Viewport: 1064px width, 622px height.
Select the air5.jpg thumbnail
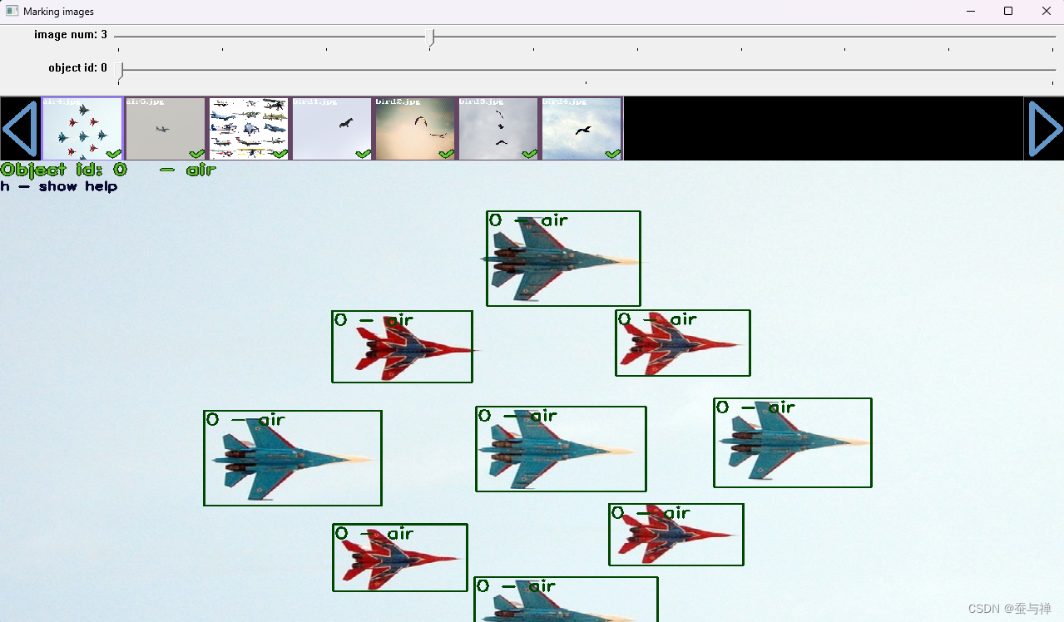tap(165, 125)
